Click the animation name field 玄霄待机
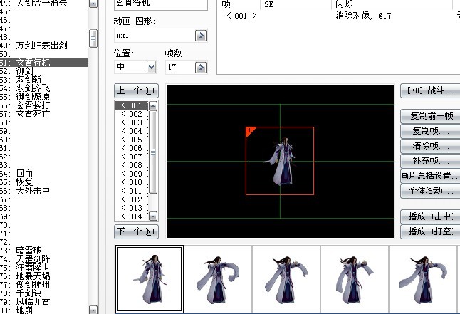This screenshot has height=314, width=460. (x=161, y=4)
